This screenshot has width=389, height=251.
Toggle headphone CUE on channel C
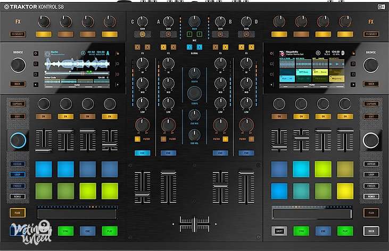[143, 153]
